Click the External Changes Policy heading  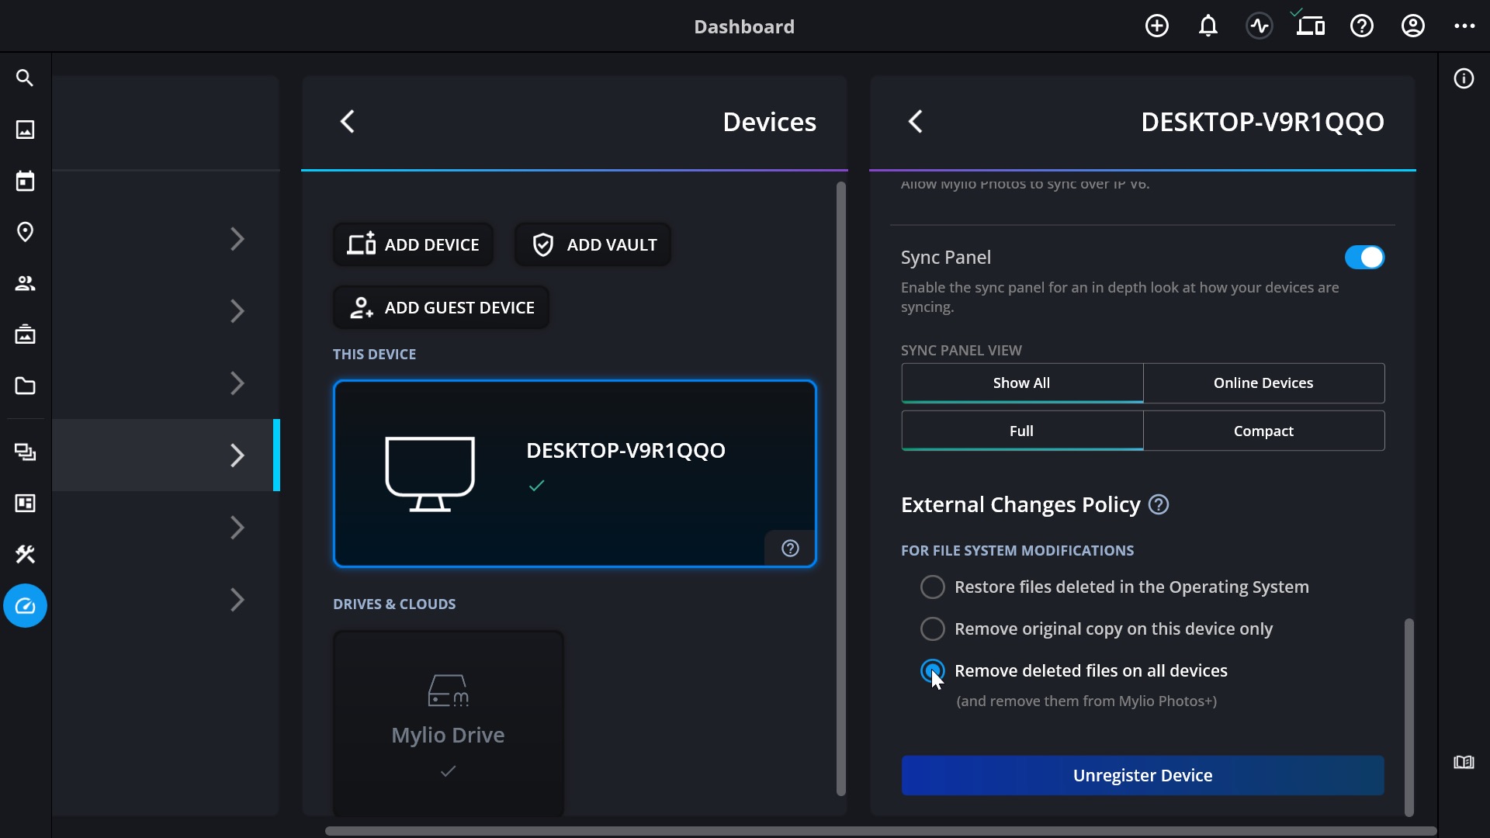click(x=1020, y=505)
